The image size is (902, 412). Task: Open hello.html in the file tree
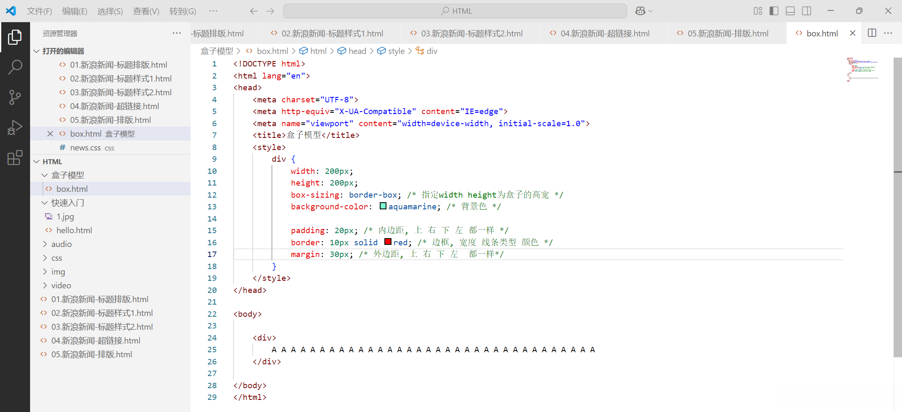74,230
